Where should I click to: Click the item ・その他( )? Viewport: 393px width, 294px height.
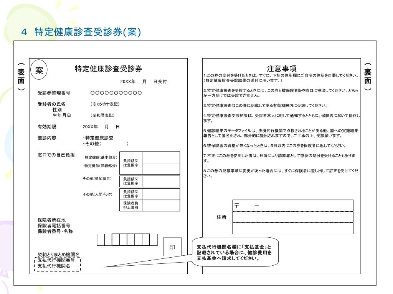tap(106, 144)
